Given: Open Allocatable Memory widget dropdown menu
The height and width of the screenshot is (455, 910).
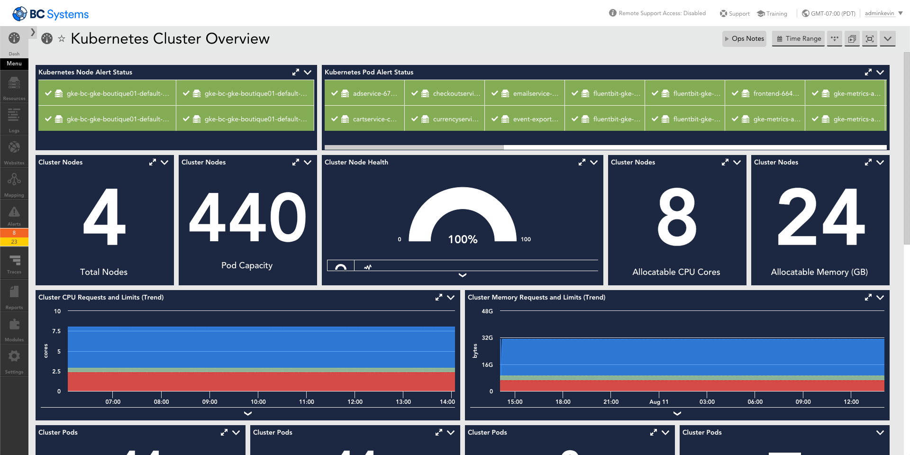Looking at the screenshot, I should pyautogui.click(x=880, y=162).
